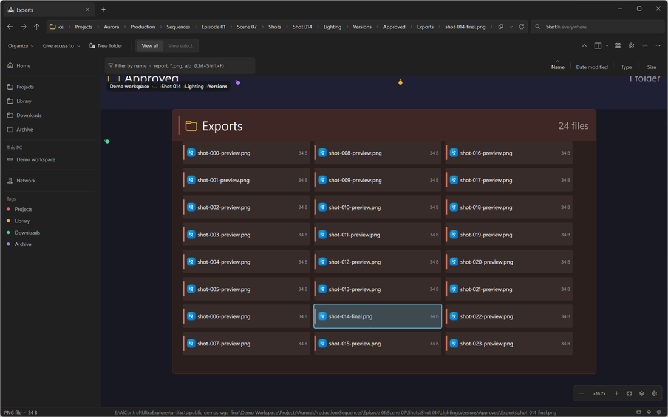Viewport: 668px width, 417px height.
Task: Go up one folder level
Action: (36, 27)
